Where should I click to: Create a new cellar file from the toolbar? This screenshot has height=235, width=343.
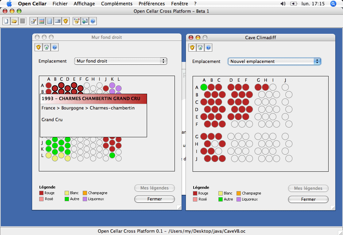tap(6, 21)
